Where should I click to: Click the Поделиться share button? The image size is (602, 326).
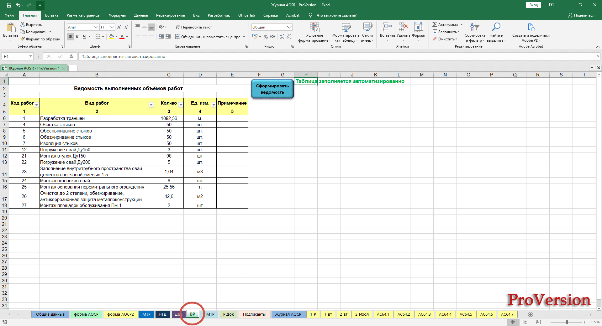(581, 15)
